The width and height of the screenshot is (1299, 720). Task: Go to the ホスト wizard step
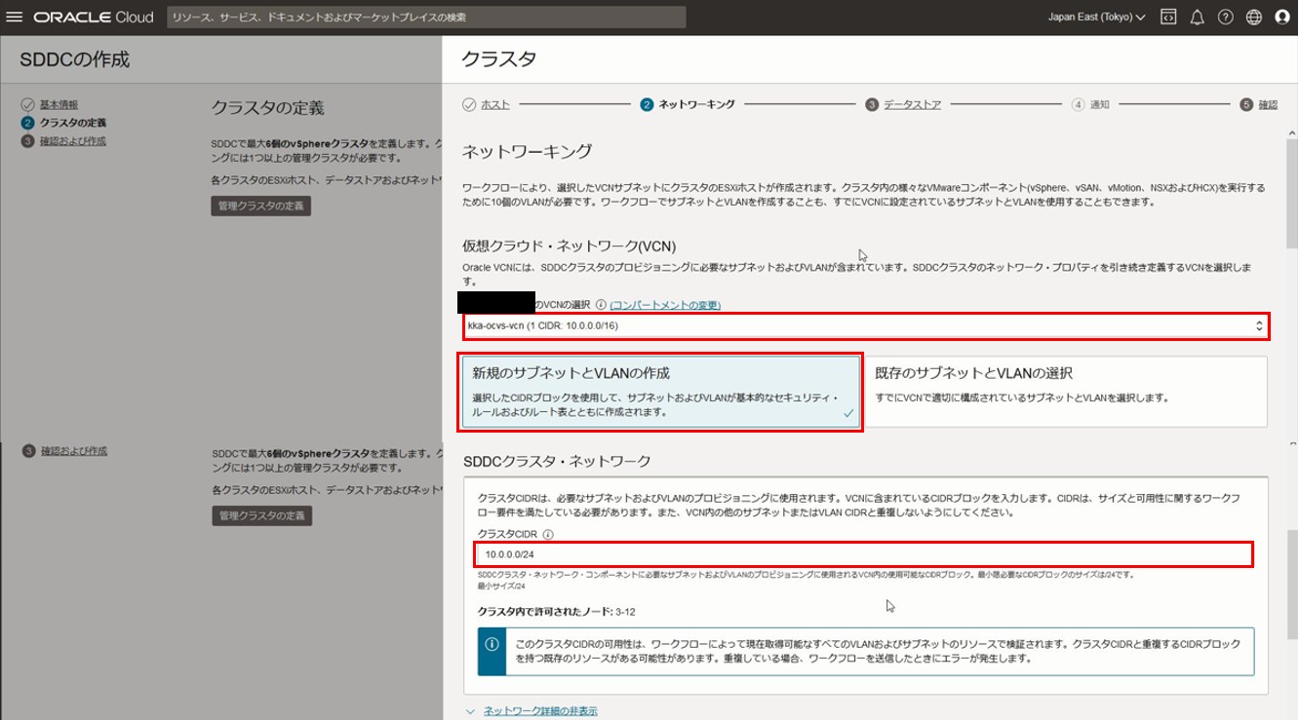(x=495, y=104)
